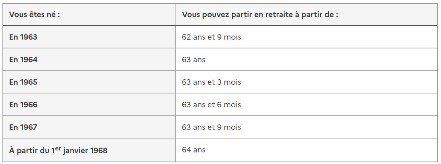Click the "62 ans et 9 mois" cell
The width and height of the screenshot is (441, 164).
point(211,37)
